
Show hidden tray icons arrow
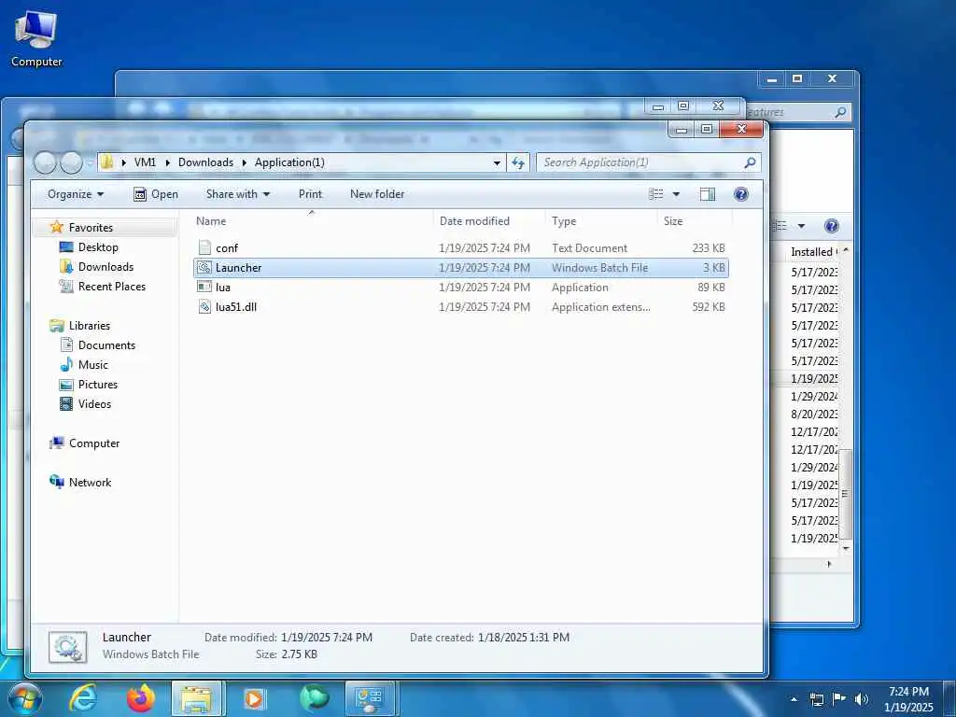pos(794,699)
